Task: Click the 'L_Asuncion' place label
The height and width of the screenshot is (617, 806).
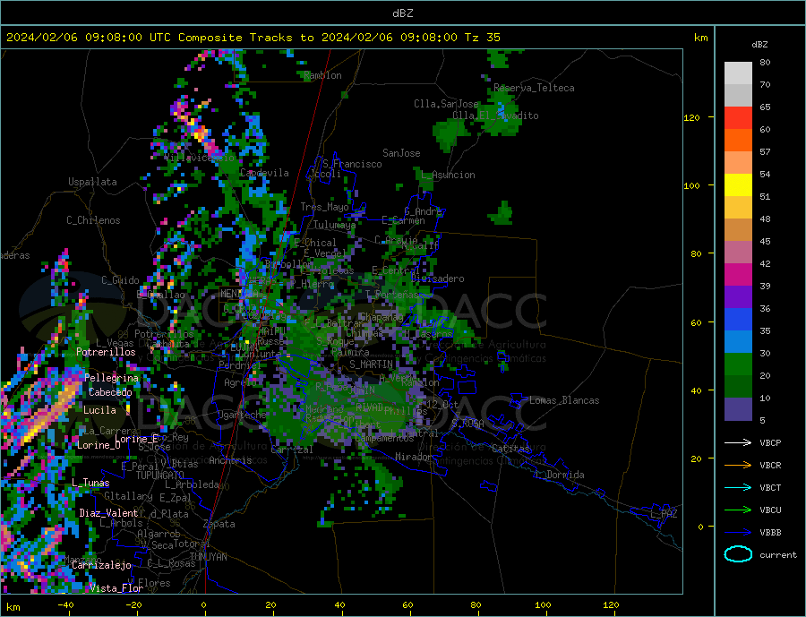Action: [x=448, y=175]
